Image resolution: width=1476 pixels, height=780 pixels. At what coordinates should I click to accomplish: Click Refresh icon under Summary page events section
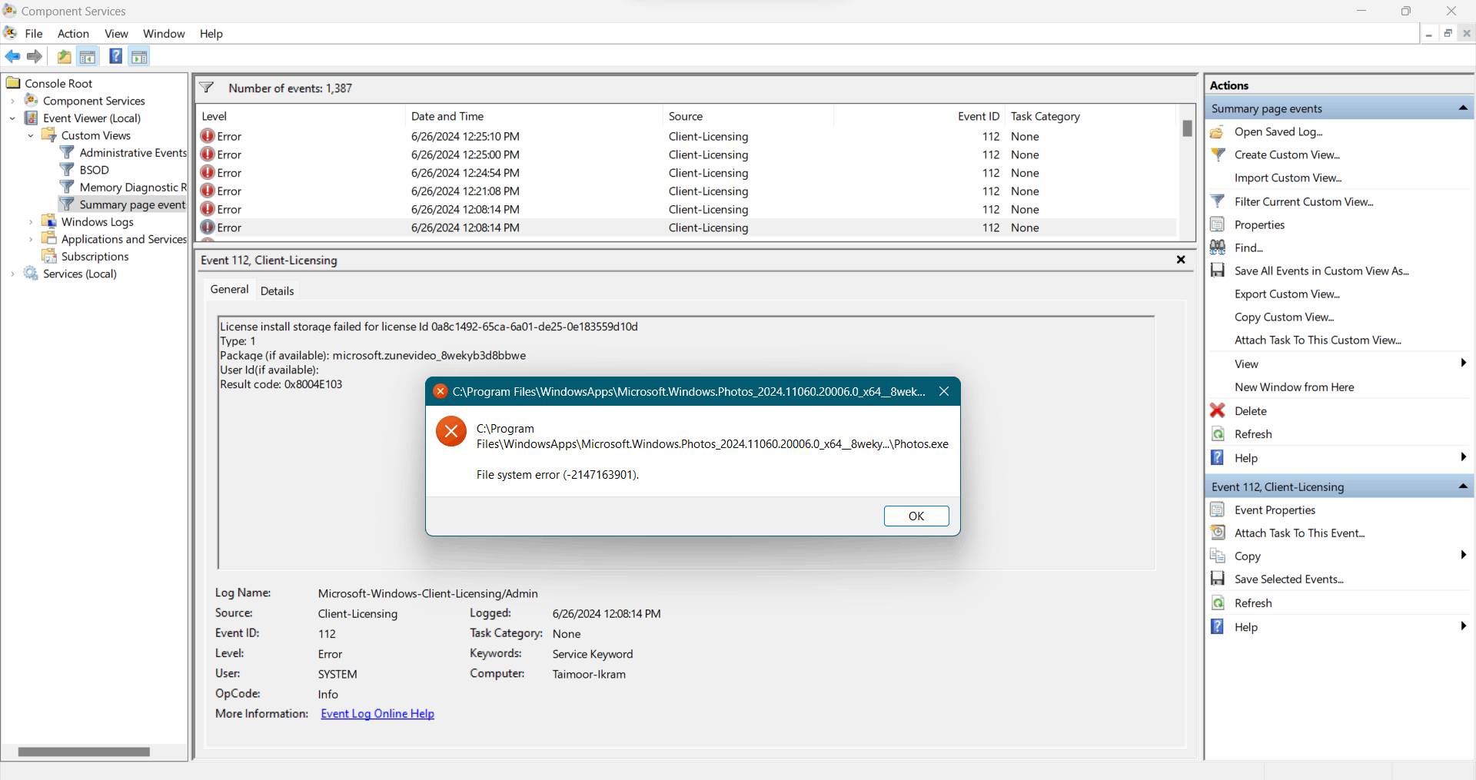(1218, 434)
